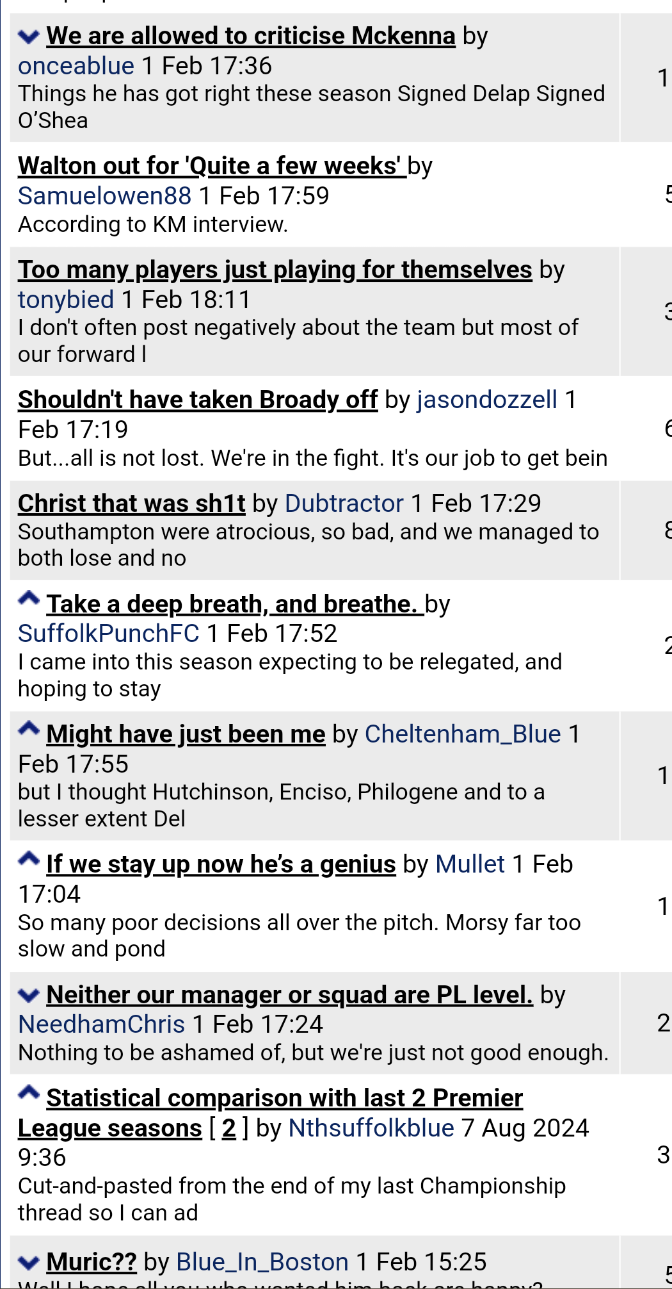
Task: View Dubtractor's profile
Action: point(344,504)
